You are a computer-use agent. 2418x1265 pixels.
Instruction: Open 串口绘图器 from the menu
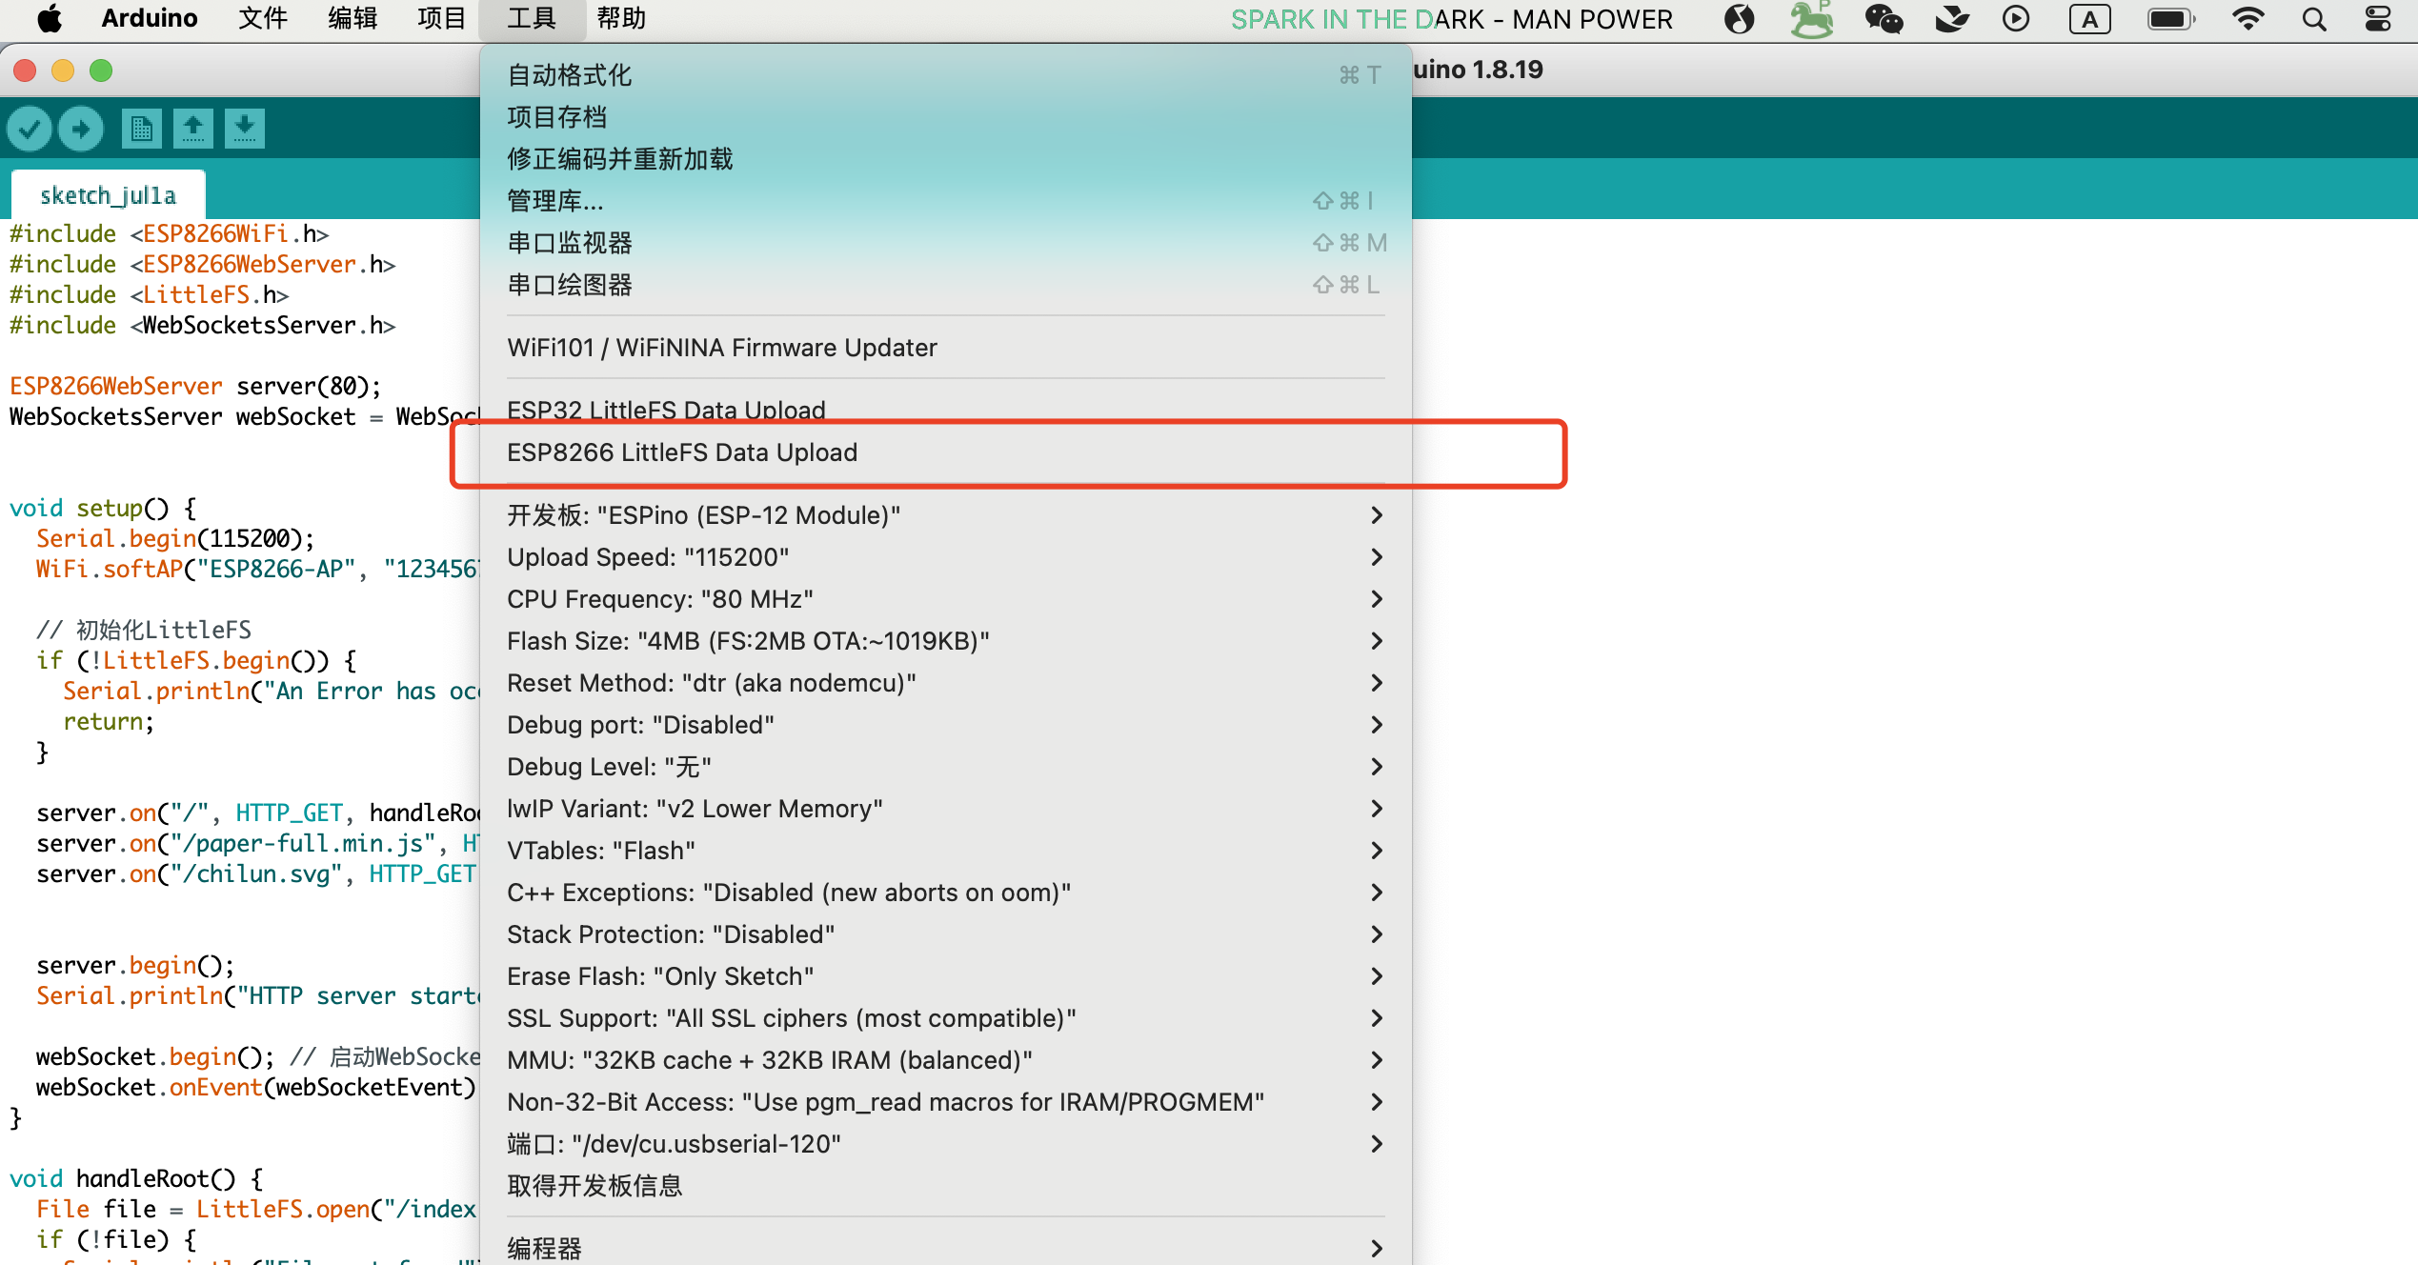[x=945, y=285]
